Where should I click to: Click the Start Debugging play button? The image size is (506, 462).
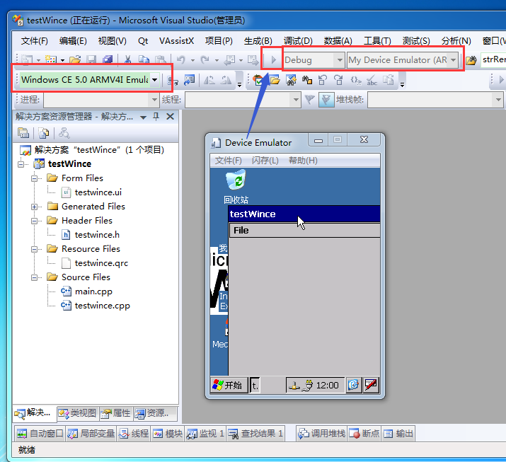(274, 60)
